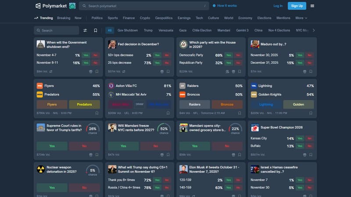Viewport: 351px width, 197px height.
Task: Bookmark the Flyers vs Predators market
Action: pyautogui.click(x=97, y=113)
